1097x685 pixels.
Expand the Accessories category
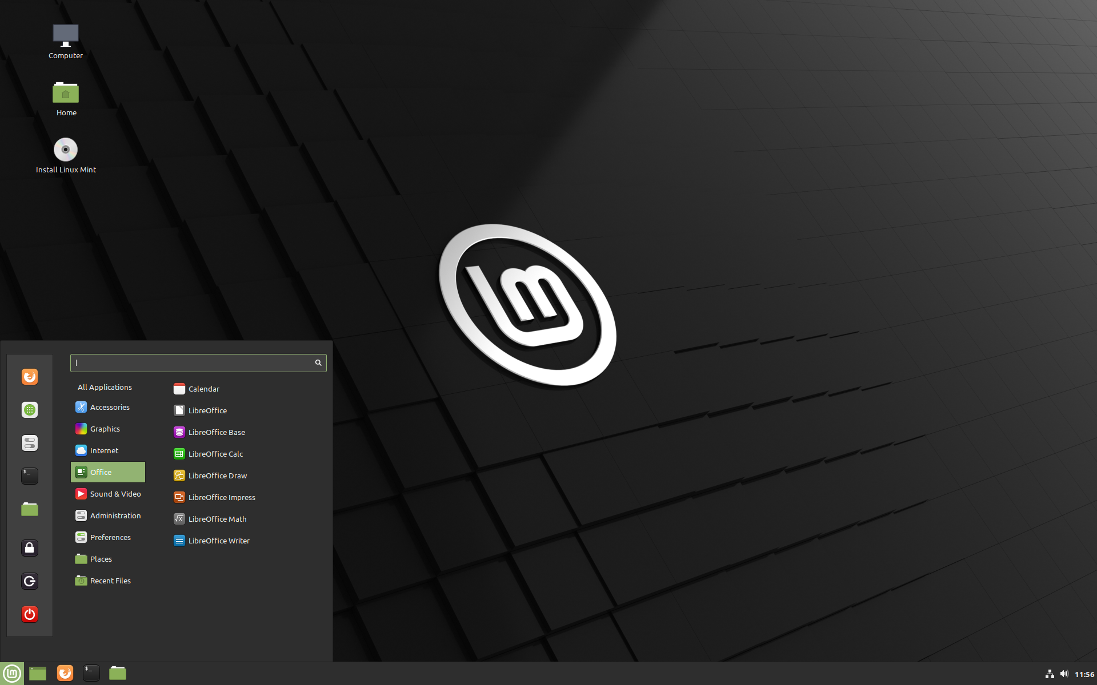110,406
